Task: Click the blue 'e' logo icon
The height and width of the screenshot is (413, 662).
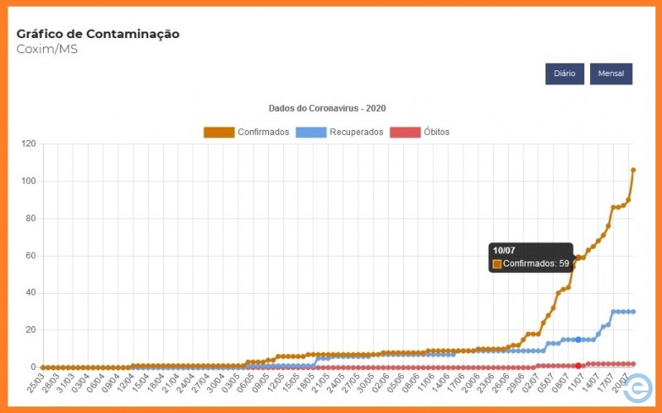Action: coord(637,387)
